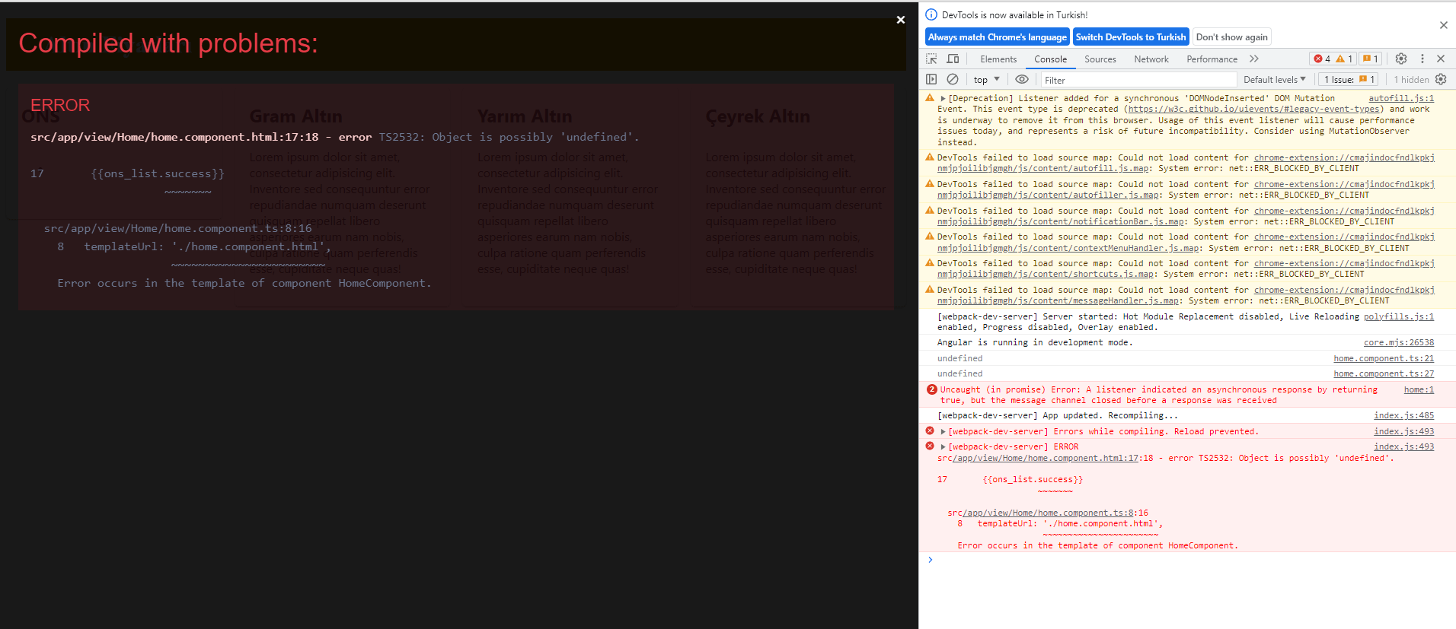Activate the inspect element picker in DevTools

click(931, 59)
